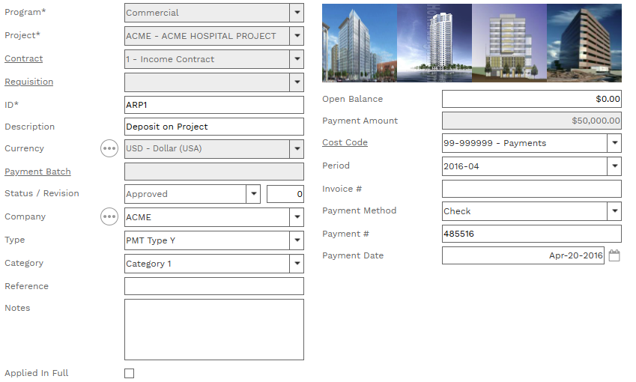The height and width of the screenshot is (382, 636).
Task: Expand the Period 2016-04 dropdown
Action: coord(614,166)
